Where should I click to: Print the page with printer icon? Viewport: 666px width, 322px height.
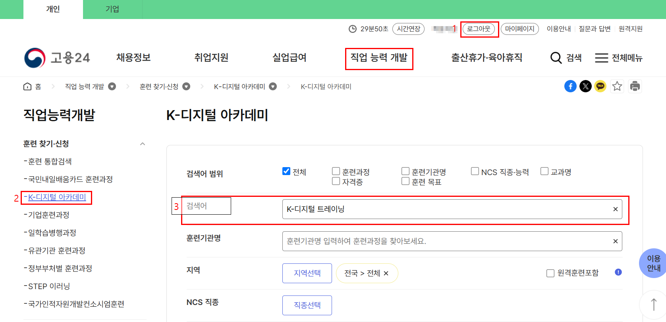click(635, 86)
